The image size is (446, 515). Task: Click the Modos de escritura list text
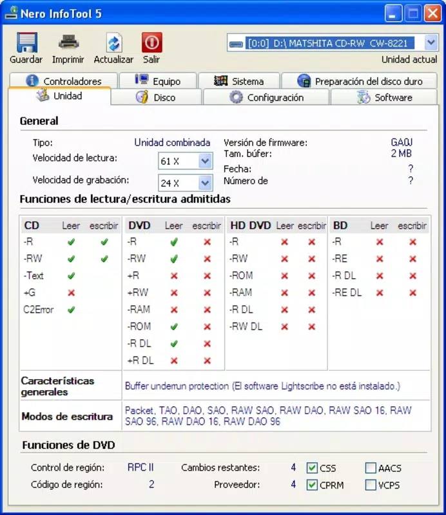(268, 415)
